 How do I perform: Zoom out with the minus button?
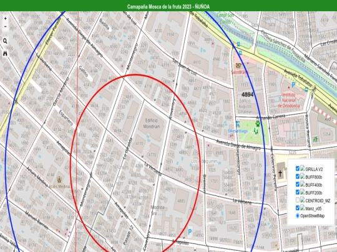point(5,26)
